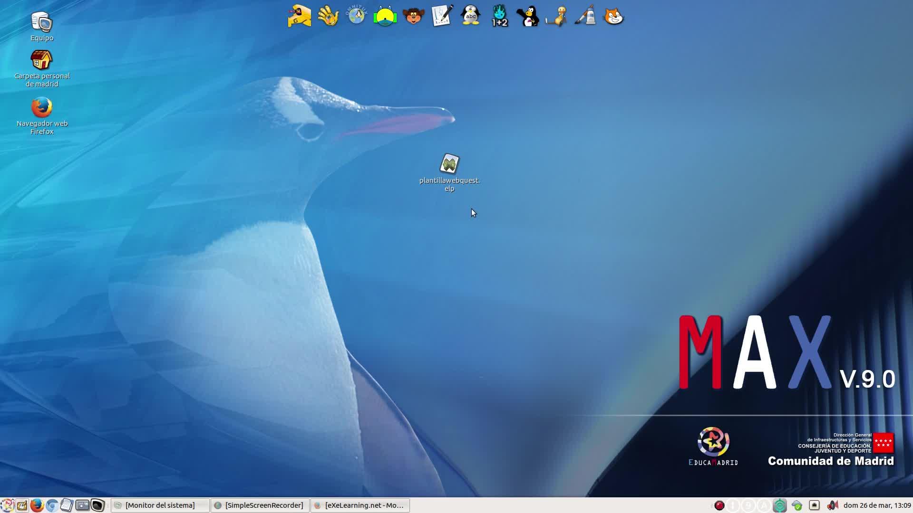Open the waving Tux Paint penguin icon

point(528,16)
